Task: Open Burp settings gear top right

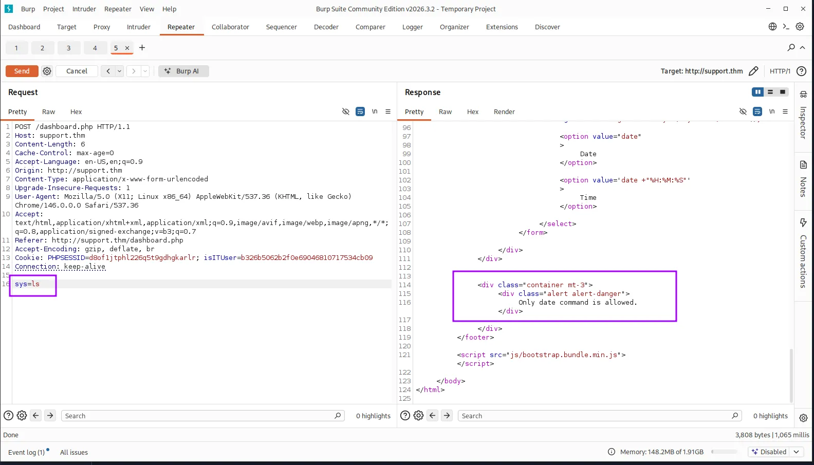Action: click(x=800, y=26)
